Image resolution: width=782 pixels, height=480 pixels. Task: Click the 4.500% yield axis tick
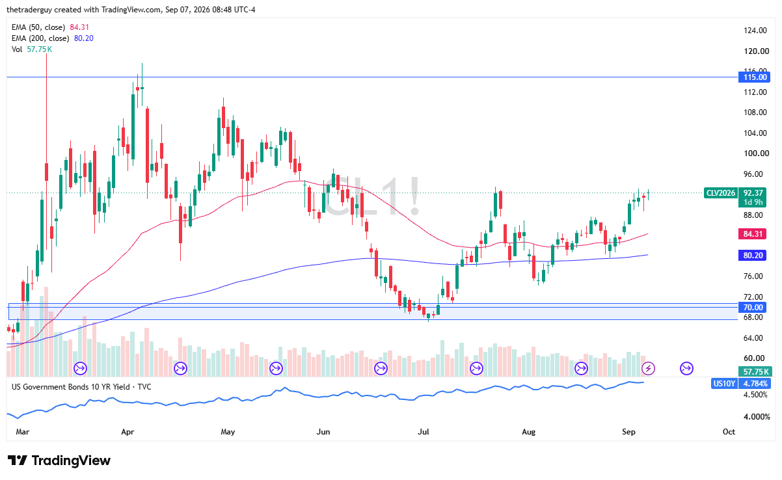point(755,394)
